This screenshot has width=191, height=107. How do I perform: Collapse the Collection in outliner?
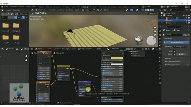point(162,15)
